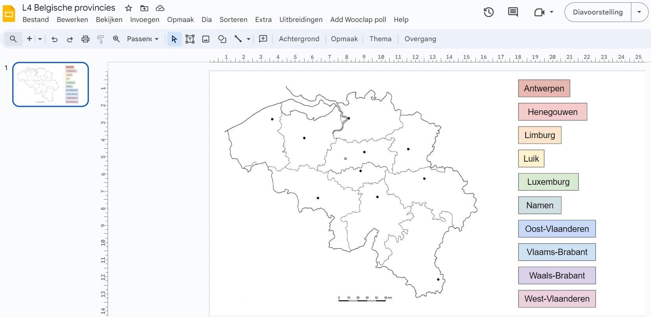Click the redo arrow icon

(70, 39)
